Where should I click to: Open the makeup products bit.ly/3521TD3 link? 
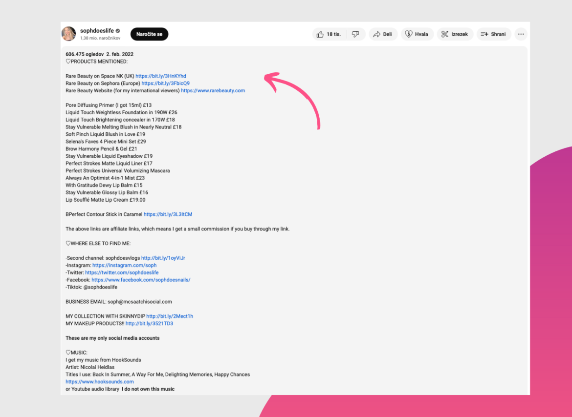149,324
